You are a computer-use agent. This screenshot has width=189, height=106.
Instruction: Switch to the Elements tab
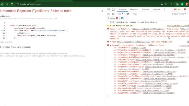coord(134,9)
